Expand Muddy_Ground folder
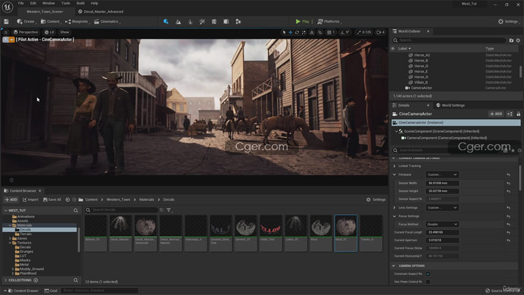 13,269
